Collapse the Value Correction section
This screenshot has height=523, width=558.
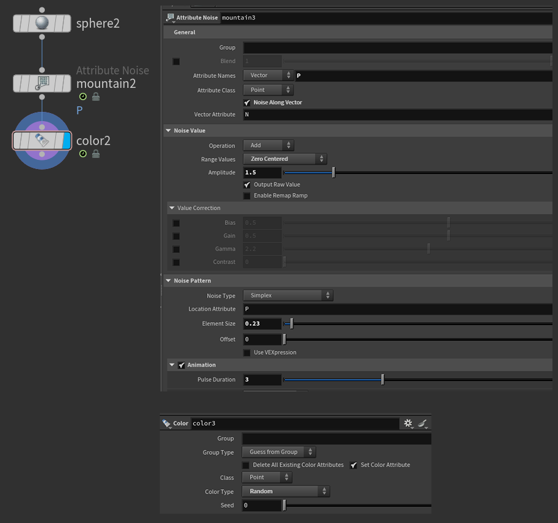[x=172, y=208]
